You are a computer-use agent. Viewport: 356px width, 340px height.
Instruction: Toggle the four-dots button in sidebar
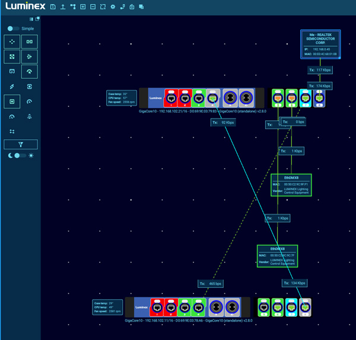[12, 41]
